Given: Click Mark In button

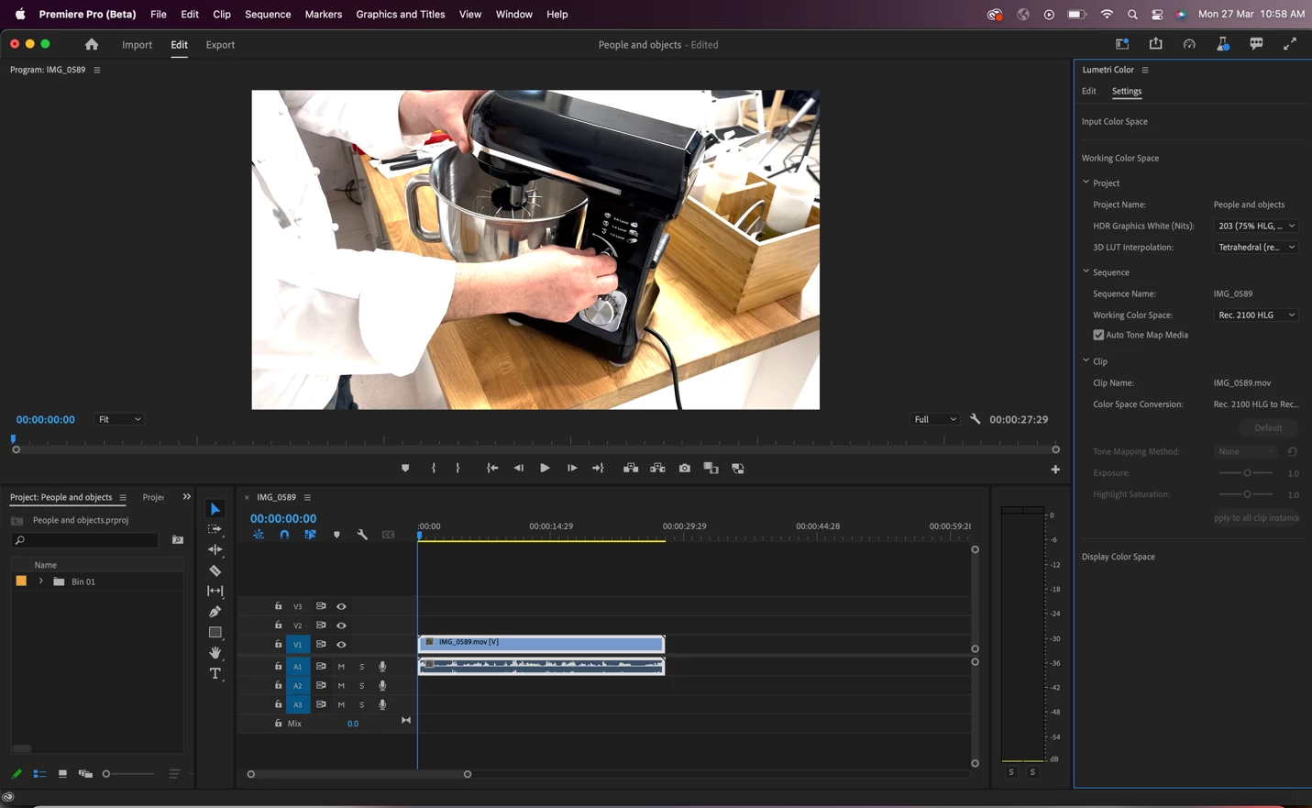Looking at the screenshot, I should 434,469.
